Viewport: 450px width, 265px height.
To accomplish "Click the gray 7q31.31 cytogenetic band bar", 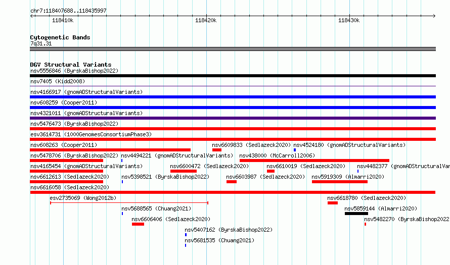I will (233, 49).
